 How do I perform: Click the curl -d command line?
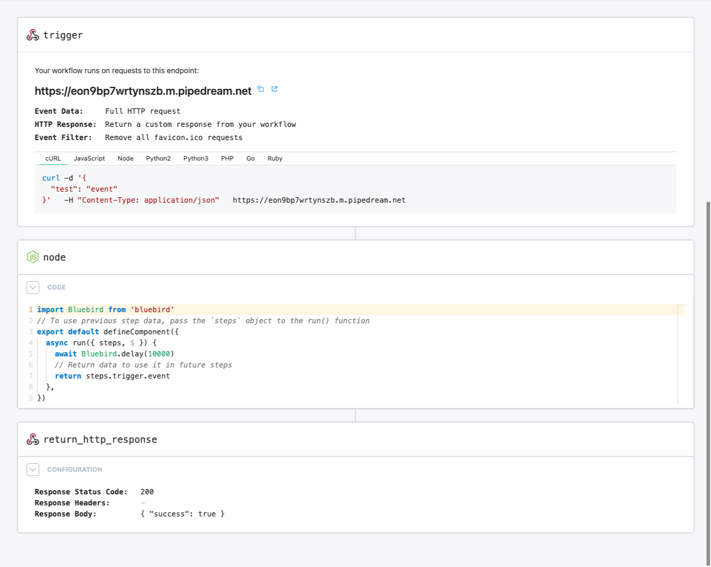[64, 178]
